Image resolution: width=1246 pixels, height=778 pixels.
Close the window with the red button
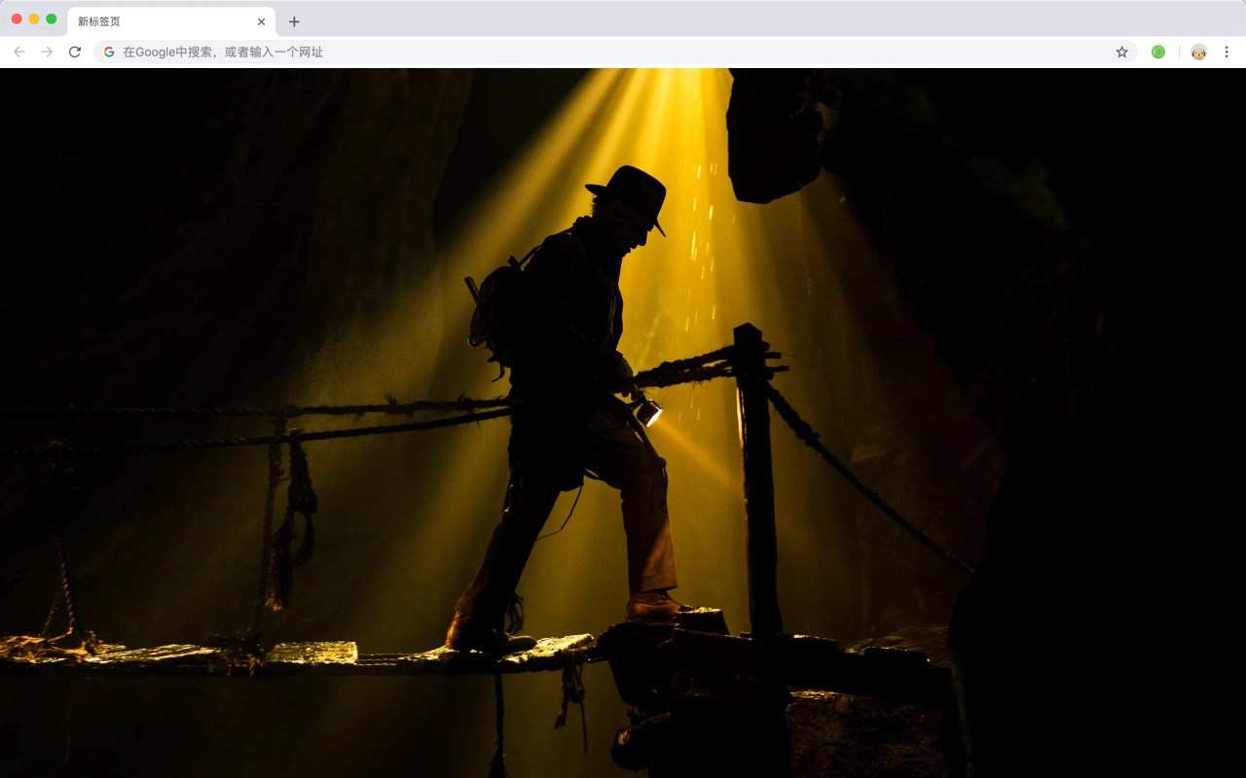point(17,18)
